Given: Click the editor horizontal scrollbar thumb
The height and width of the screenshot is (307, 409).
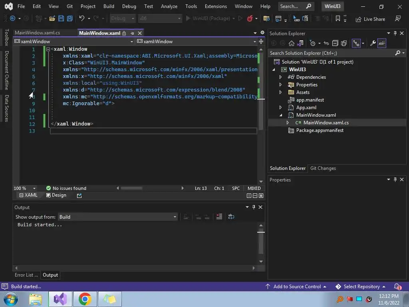Looking at the screenshot, I should click(x=131, y=188).
